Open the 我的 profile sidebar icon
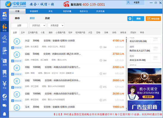The width and height of the screenshot is (163, 118). (4, 15)
